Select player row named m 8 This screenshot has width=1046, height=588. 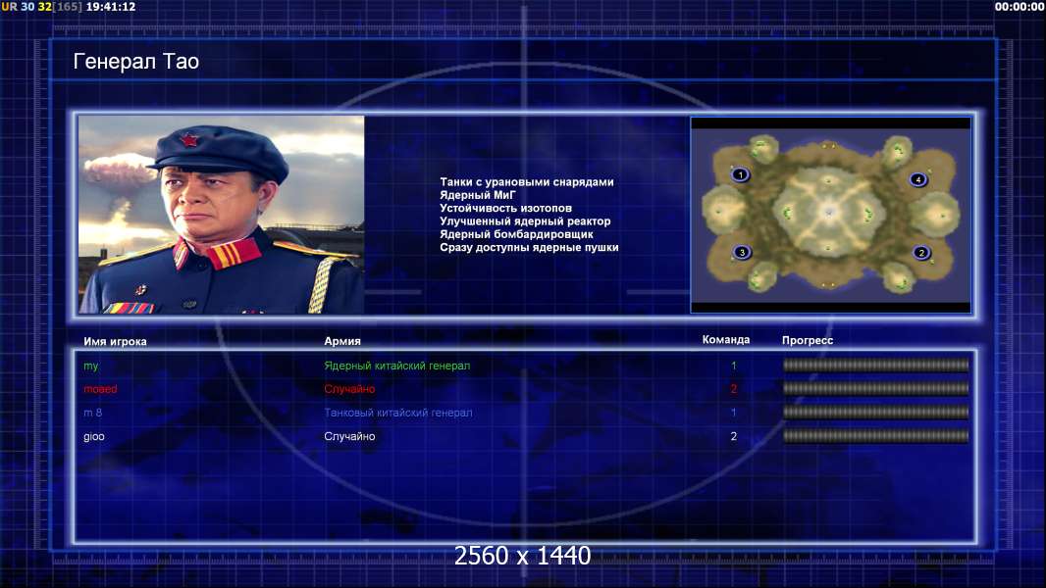(x=526, y=413)
